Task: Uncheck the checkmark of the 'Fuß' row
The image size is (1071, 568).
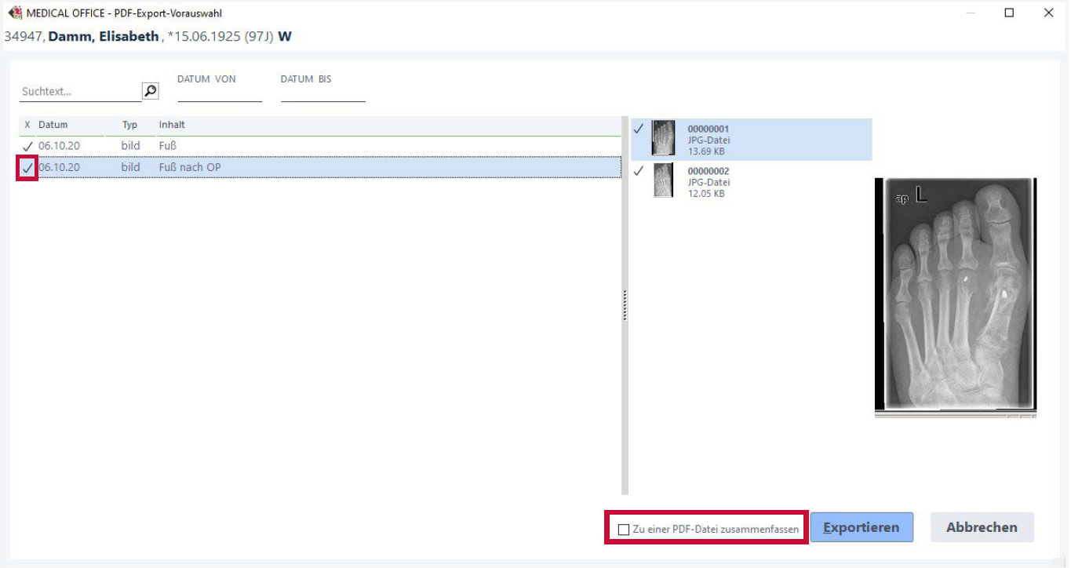Action: tap(27, 146)
